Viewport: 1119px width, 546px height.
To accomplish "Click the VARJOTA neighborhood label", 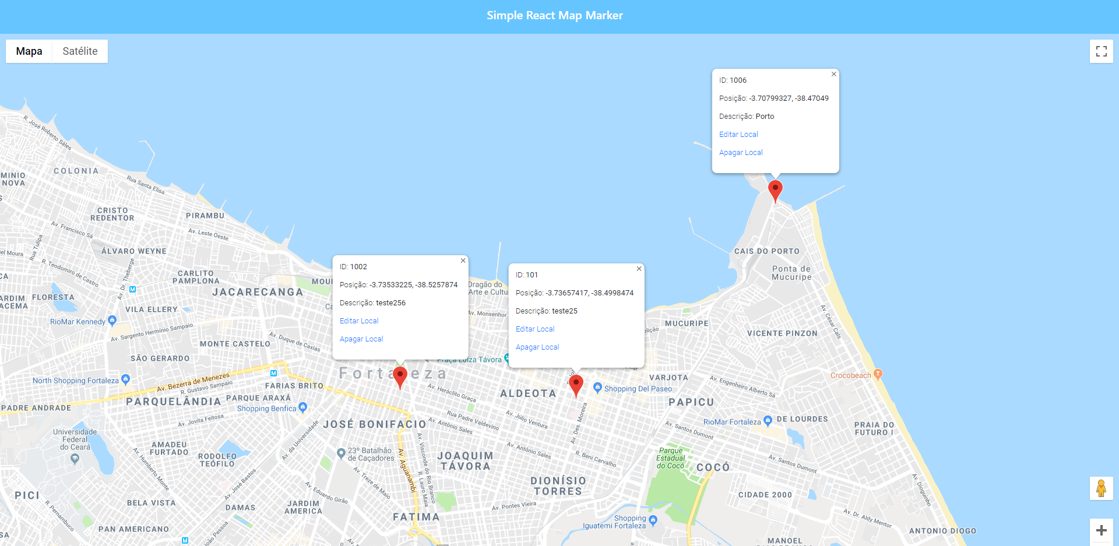I will 668,378.
